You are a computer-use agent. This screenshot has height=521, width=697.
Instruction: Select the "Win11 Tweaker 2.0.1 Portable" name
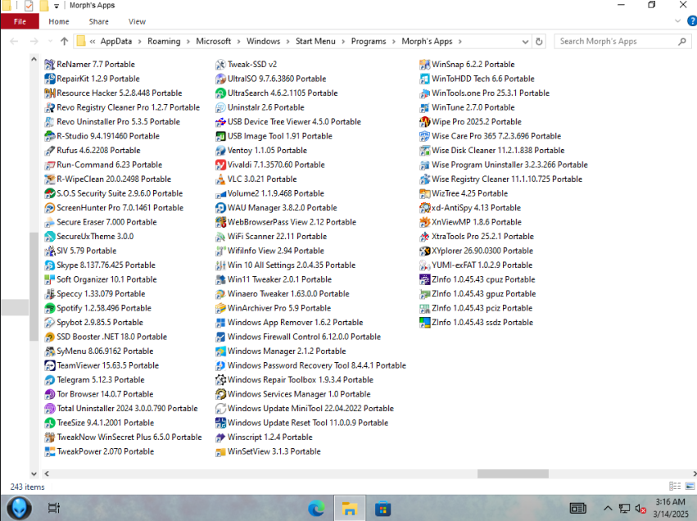(279, 279)
